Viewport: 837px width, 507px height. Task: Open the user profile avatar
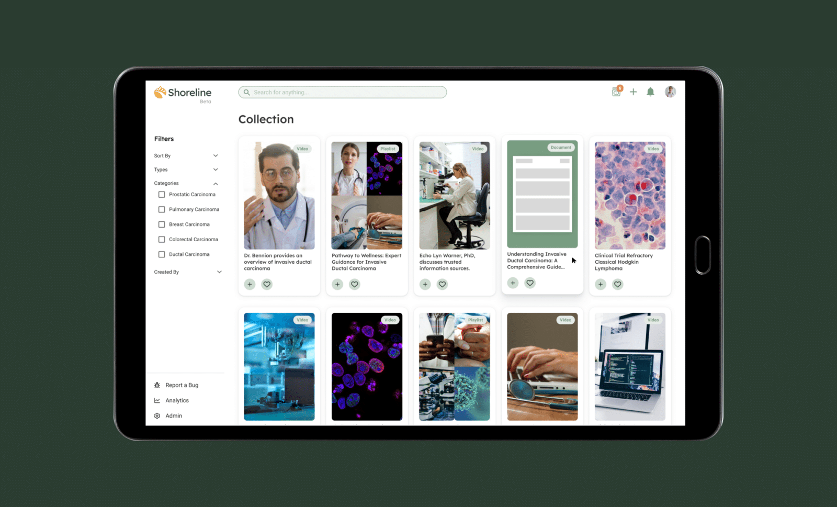[x=670, y=92]
